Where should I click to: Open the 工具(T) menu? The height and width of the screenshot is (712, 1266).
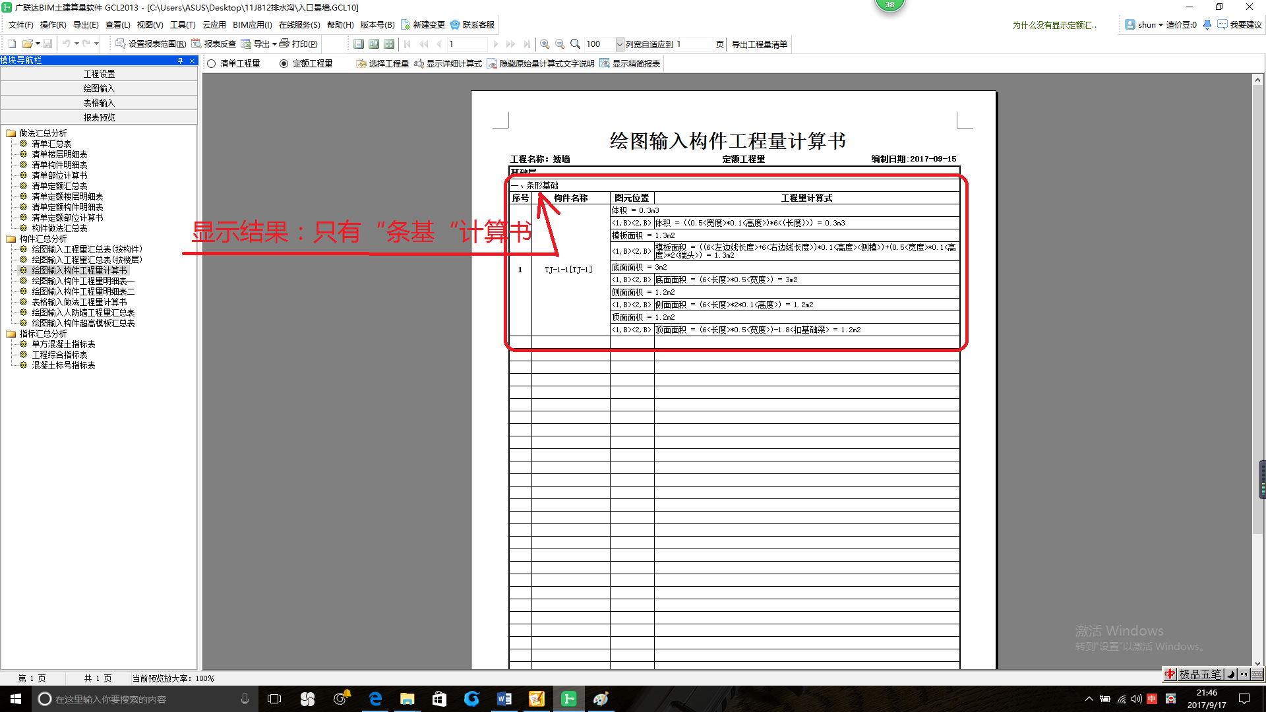(183, 24)
